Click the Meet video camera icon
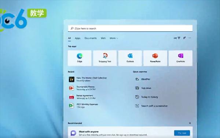220x138 pixels. click(73, 133)
